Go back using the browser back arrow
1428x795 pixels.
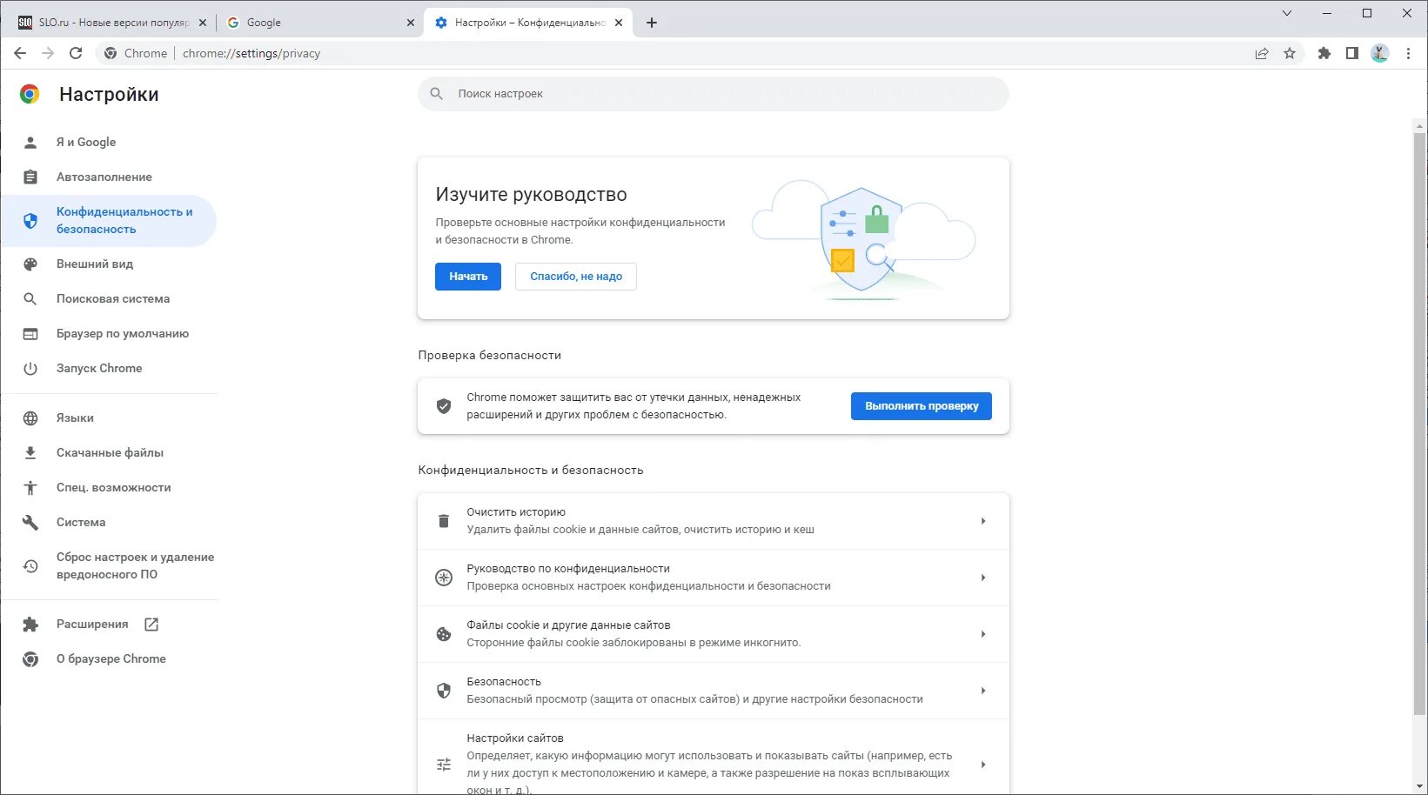point(20,53)
